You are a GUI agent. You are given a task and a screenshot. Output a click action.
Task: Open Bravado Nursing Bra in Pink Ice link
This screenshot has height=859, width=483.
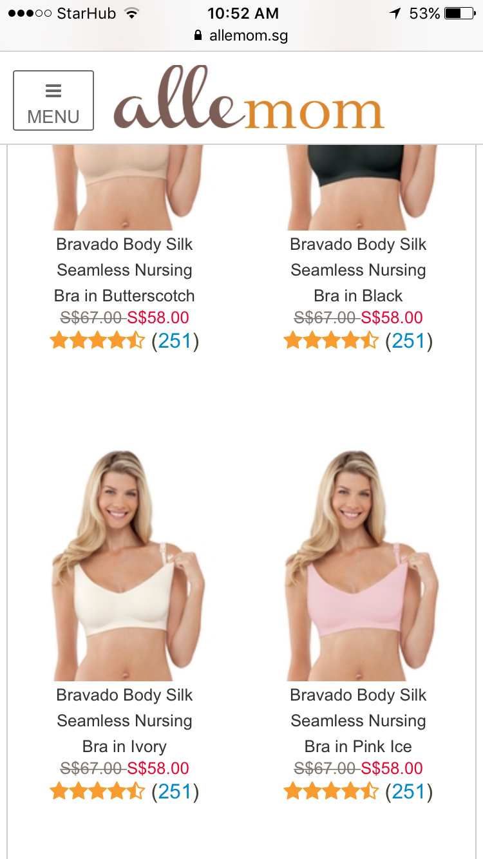pos(358,721)
